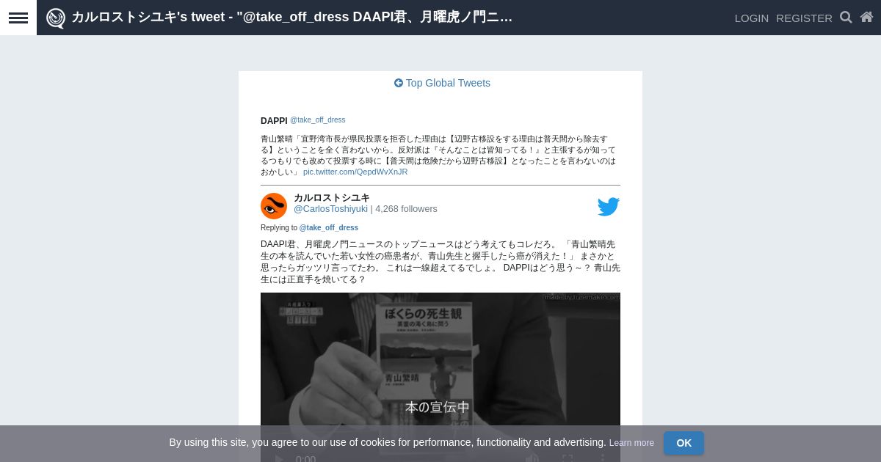Click the reply tweet text about 月曜虎ノ門ニュース

pos(440,262)
